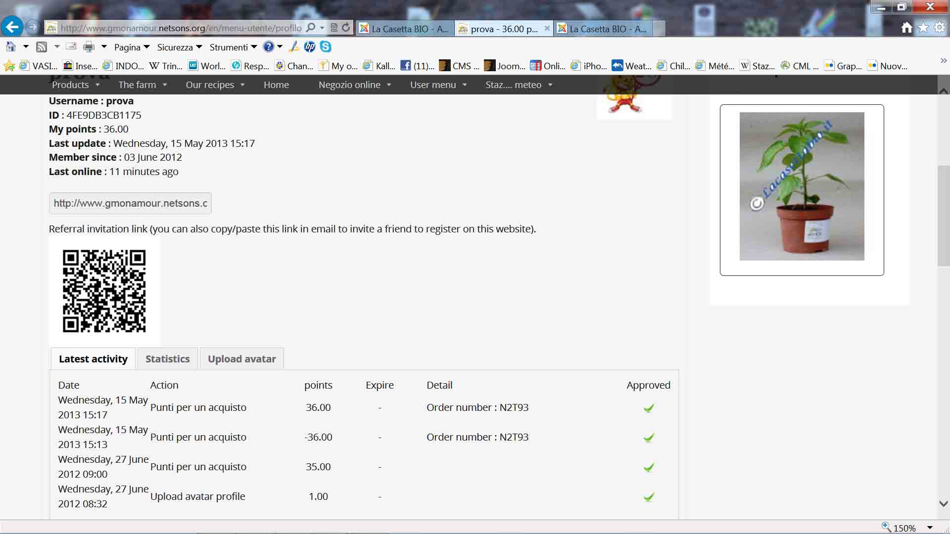Click the Home navigation link
Viewport: 950px width, 534px height.
[276, 85]
